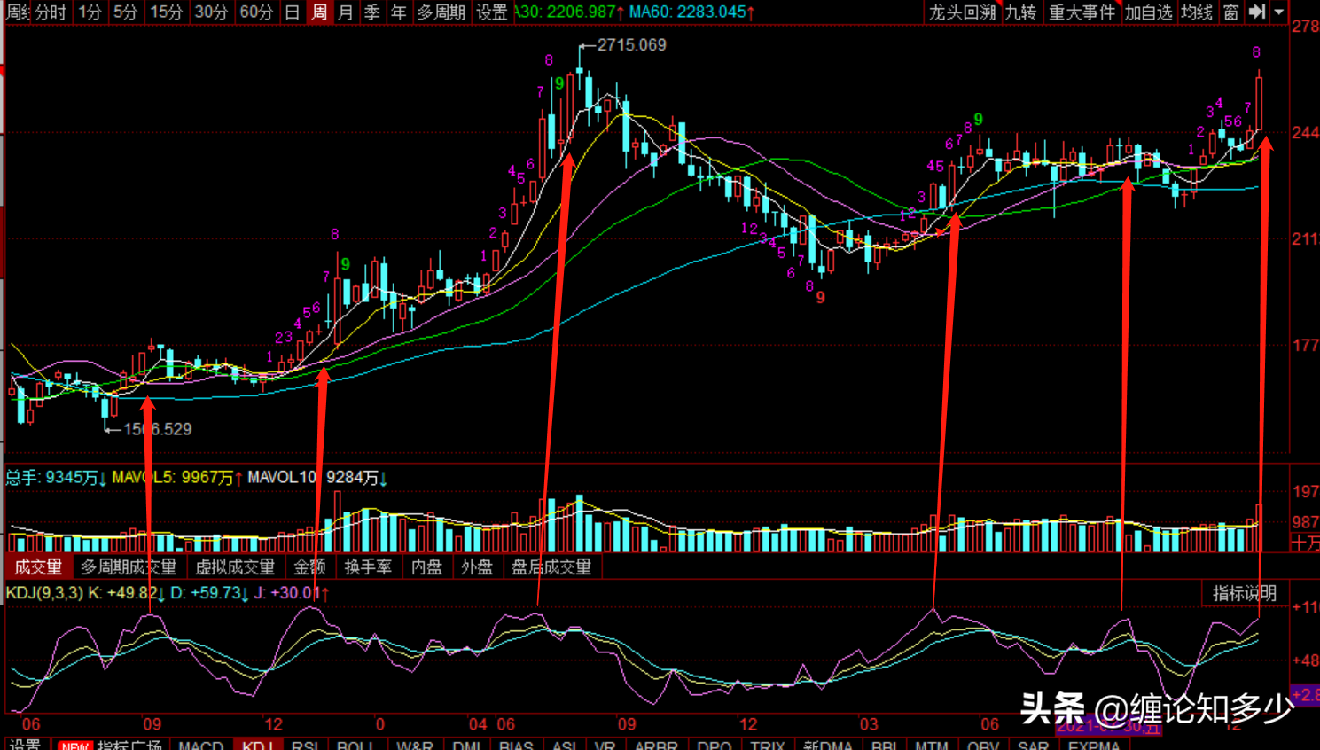
Task: Open the 重大事件 major events button
Action: 1082,12
